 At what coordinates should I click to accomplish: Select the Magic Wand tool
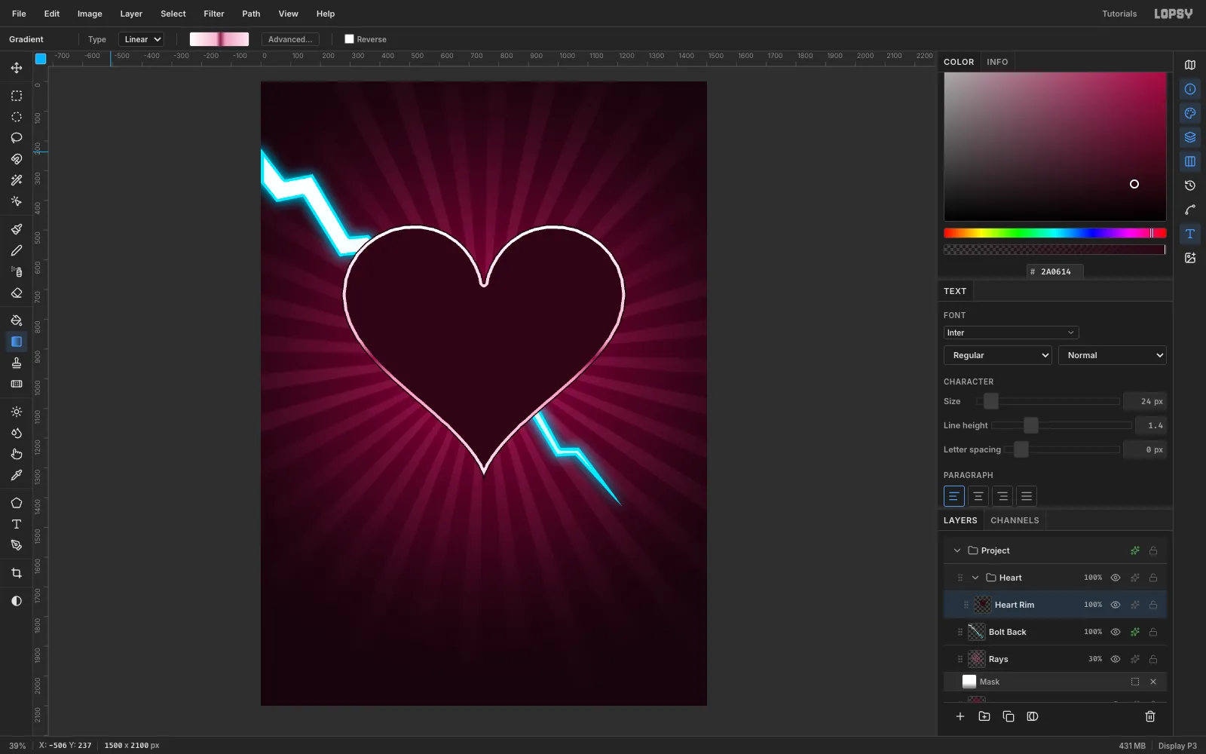point(17,180)
